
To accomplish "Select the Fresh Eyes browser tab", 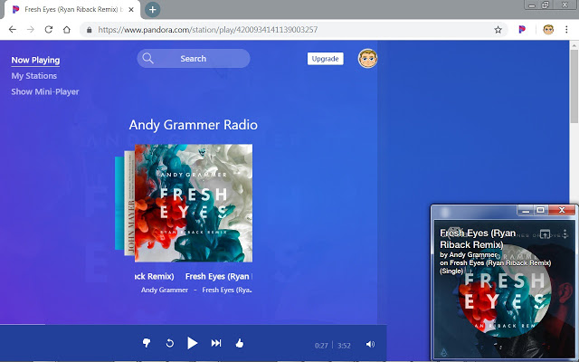I will (72, 10).
